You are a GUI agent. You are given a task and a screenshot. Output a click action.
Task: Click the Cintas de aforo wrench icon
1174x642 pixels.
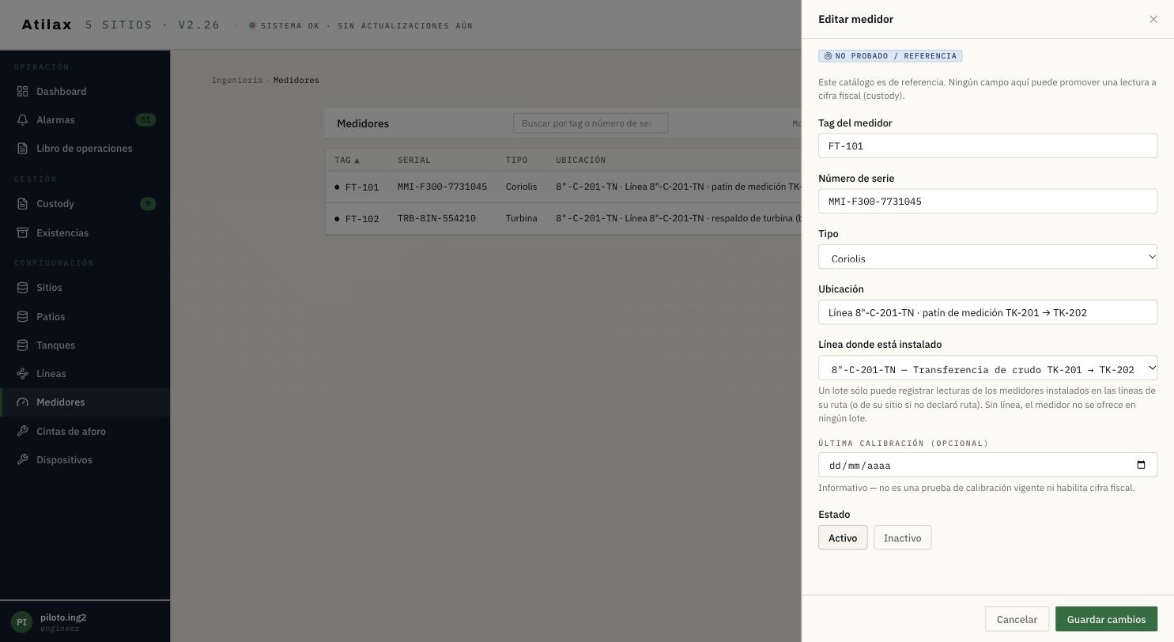tap(23, 432)
